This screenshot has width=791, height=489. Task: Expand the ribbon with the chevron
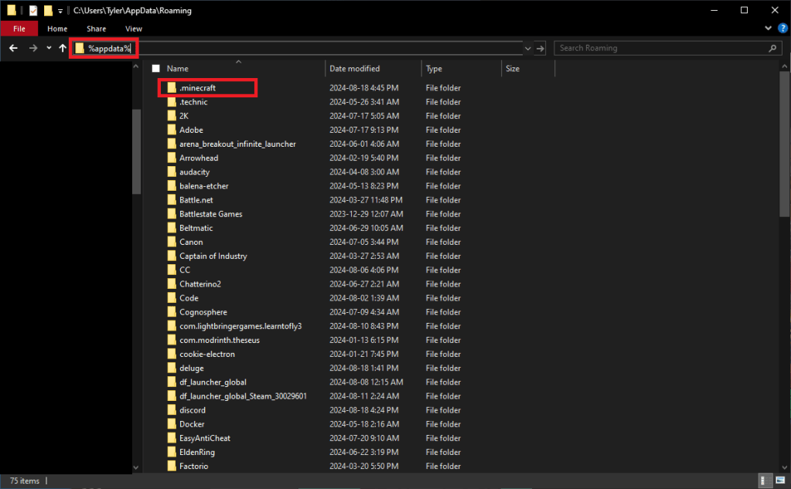[769, 29]
